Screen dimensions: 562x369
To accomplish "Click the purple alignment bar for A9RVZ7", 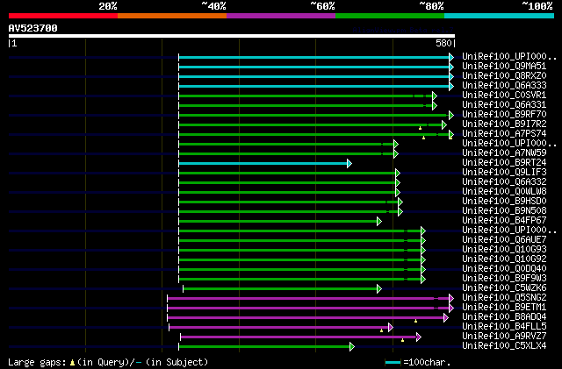I will [300, 337].
